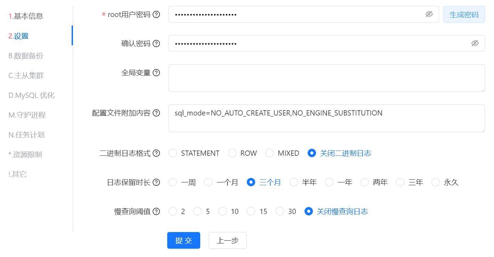Click the 生成密码 button
Image resolution: width=494 pixels, height=257 pixels.
tap(464, 14)
